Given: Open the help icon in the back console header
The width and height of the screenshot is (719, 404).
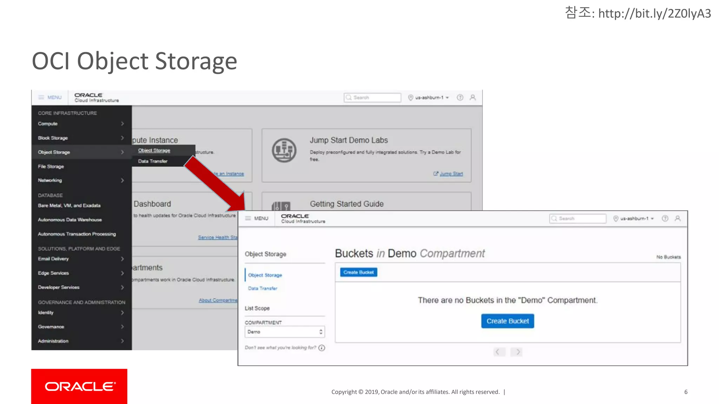Looking at the screenshot, I should coord(460,97).
